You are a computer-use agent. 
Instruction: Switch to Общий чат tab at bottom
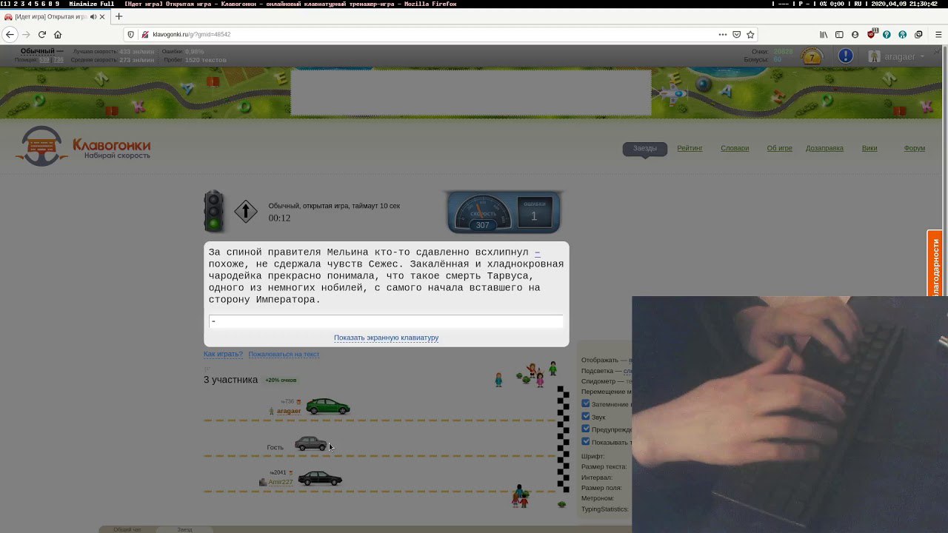pos(127,529)
